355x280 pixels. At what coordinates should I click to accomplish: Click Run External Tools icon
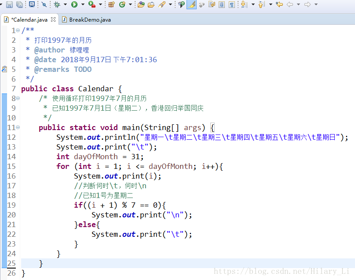pos(91,4)
